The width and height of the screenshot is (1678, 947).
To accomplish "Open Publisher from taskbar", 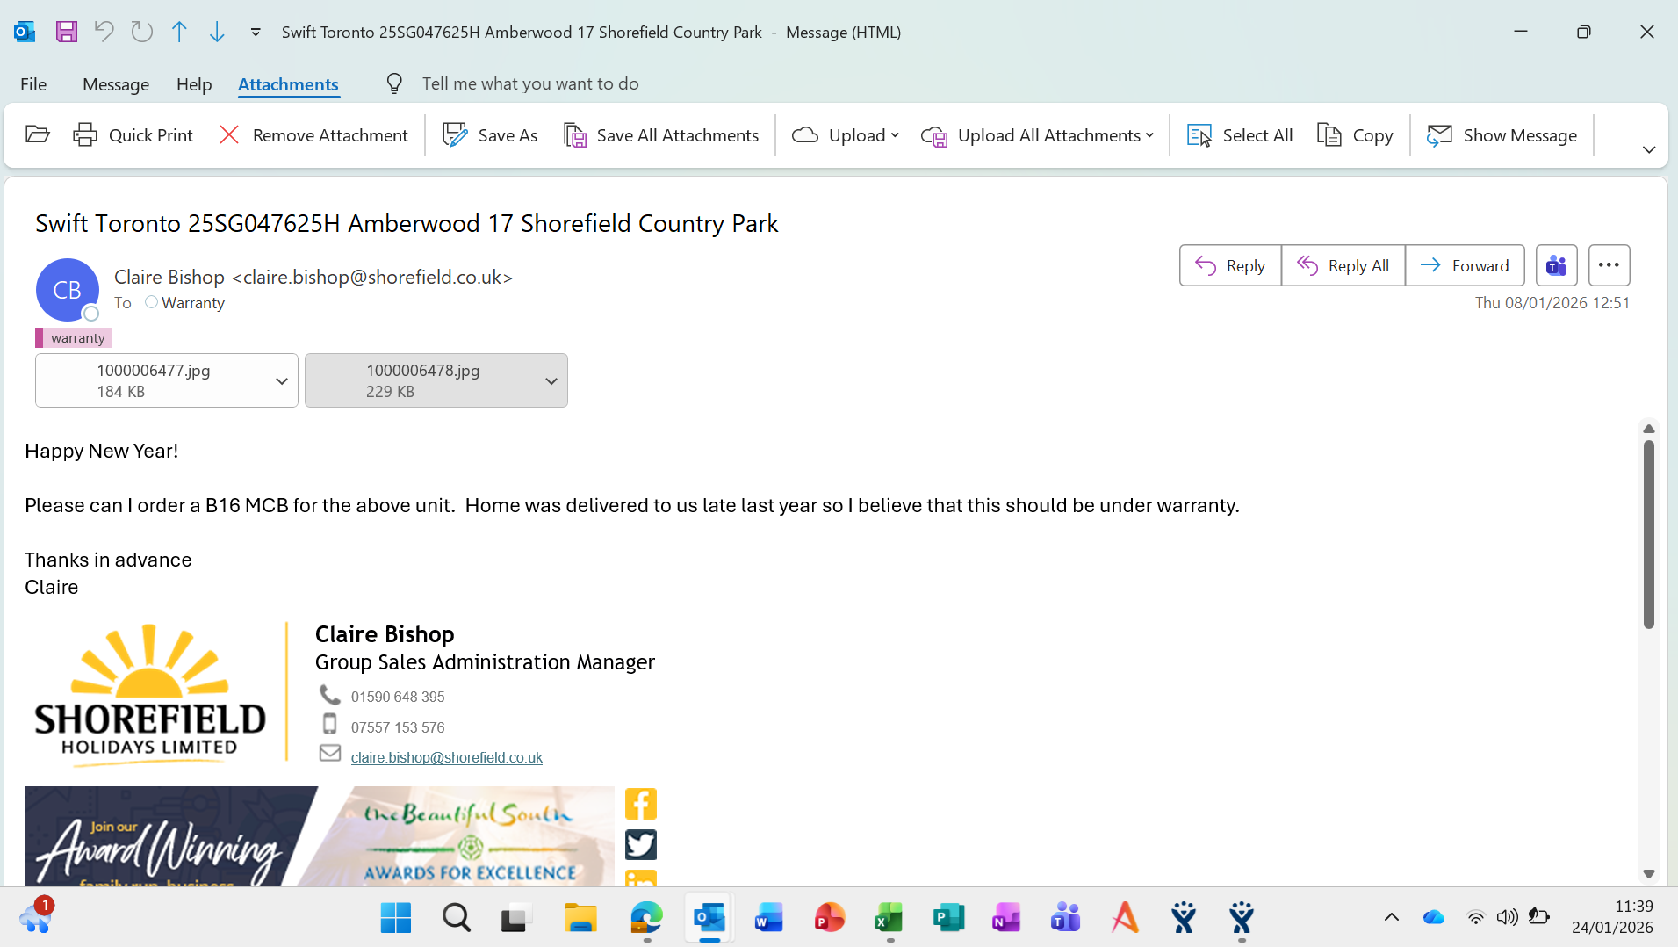I will [x=948, y=918].
